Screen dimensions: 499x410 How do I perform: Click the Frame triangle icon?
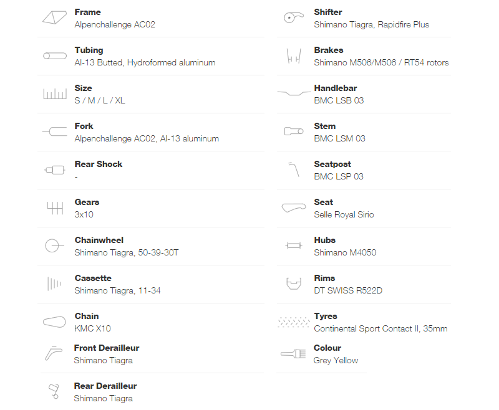[55, 17]
